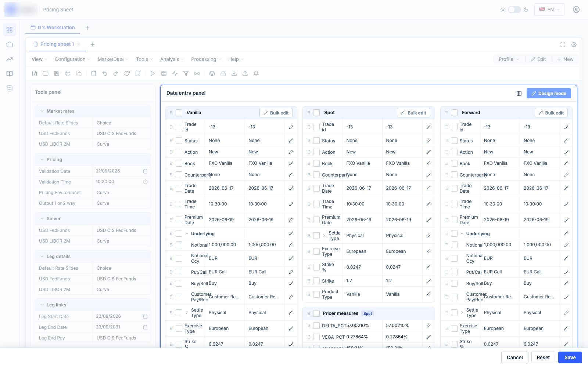This screenshot has height=367, width=588.
Task: Switch to the Pricing sheet 1 tab
Action: [57, 44]
